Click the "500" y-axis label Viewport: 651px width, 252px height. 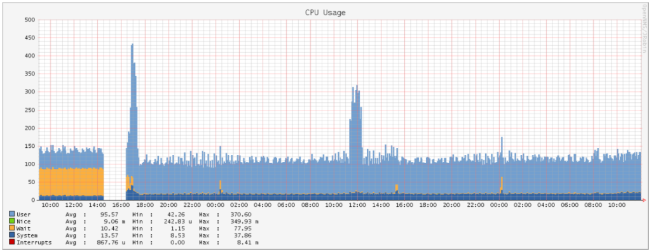click(x=31, y=20)
